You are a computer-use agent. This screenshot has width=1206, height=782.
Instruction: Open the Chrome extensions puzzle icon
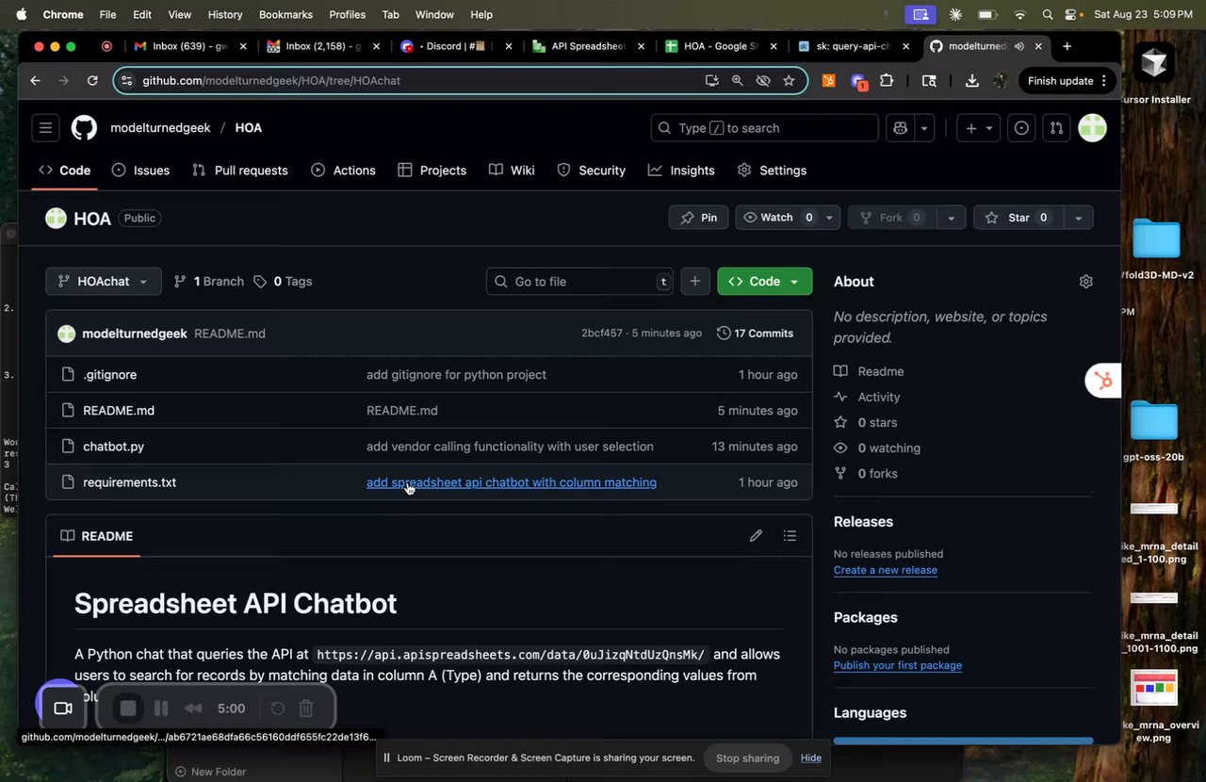point(887,81)
